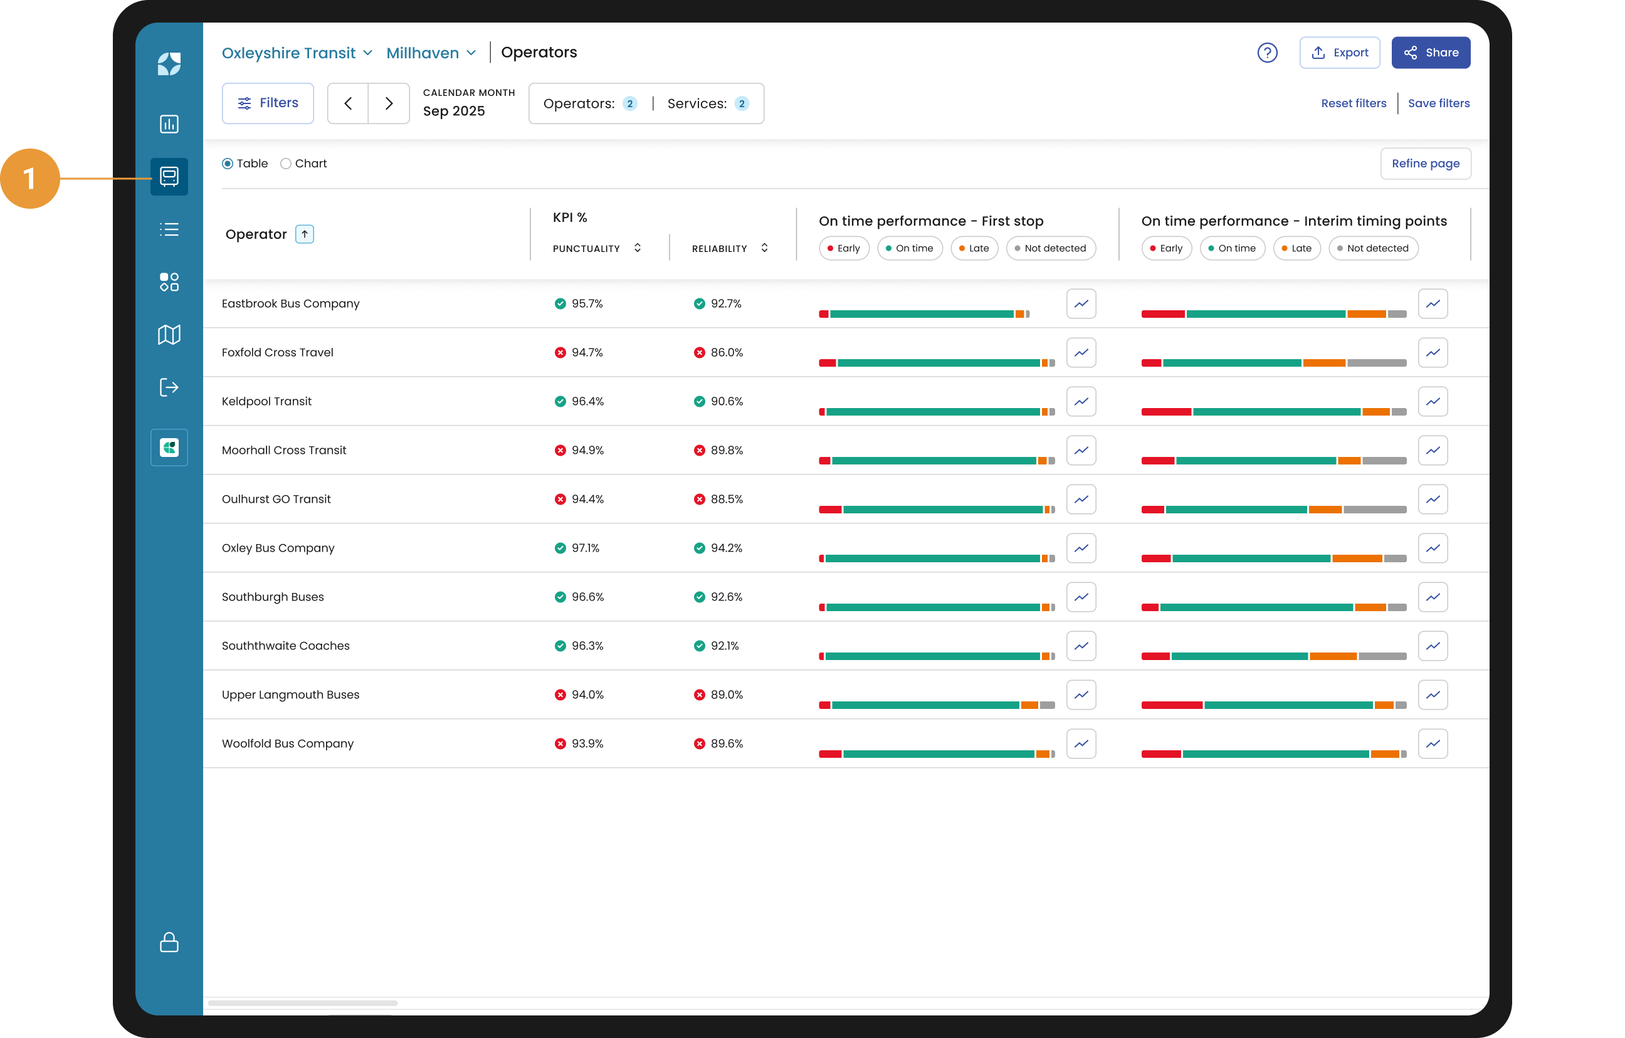The height and width of the screenshot is (1038, 1625).
Task: Click the Share button
Action: pos(1430,53)
